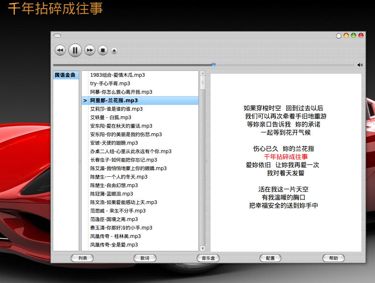Open the 配置 settings button

pyautogui.click(x=270, y=258)
